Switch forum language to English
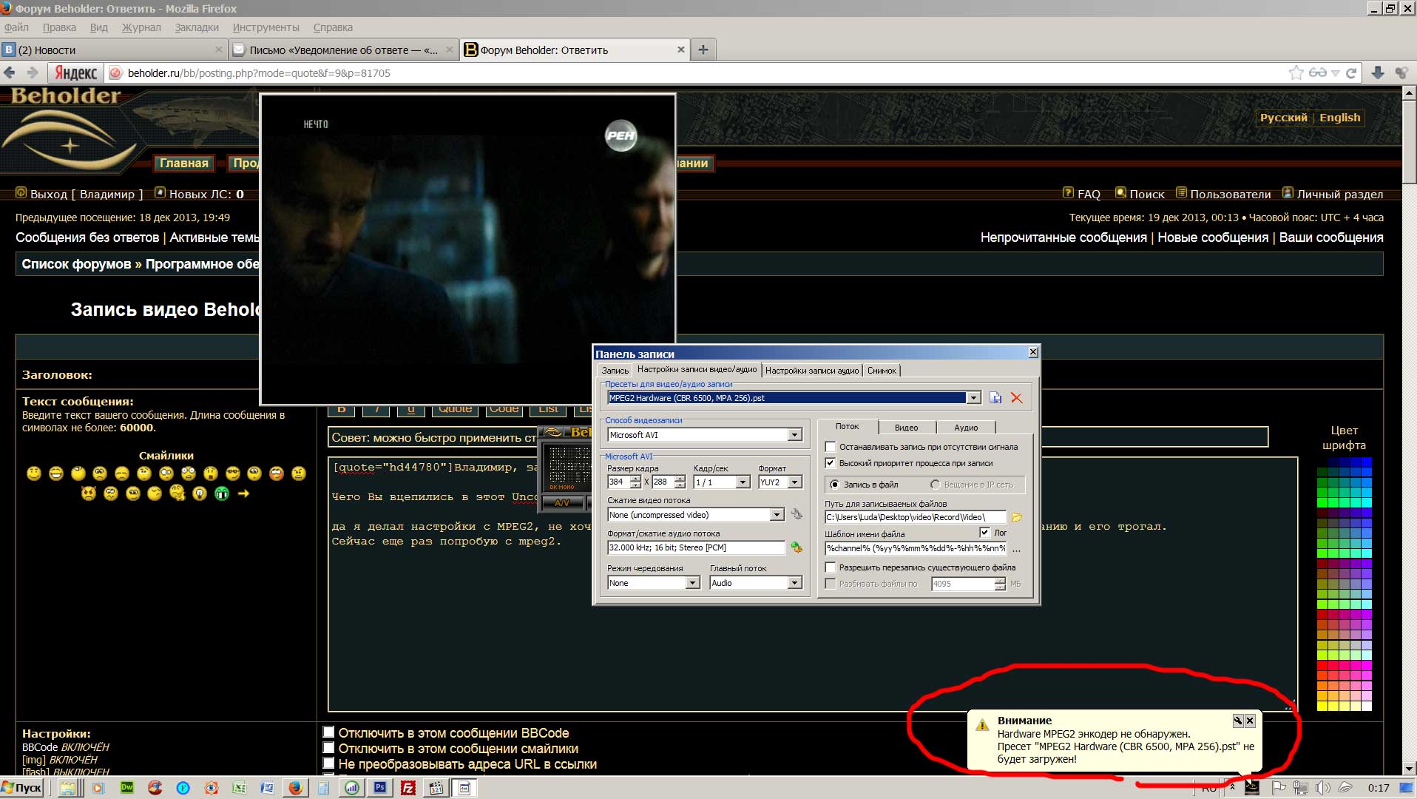The height and width of the screenshot is (799, 1417). [1339, 118]
